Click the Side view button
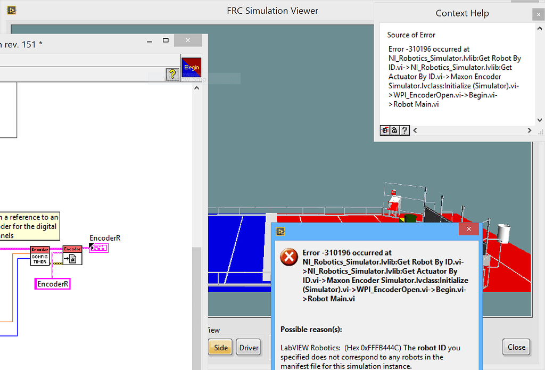545x370 pixels. pyautogui.click(x=220, y=347)
